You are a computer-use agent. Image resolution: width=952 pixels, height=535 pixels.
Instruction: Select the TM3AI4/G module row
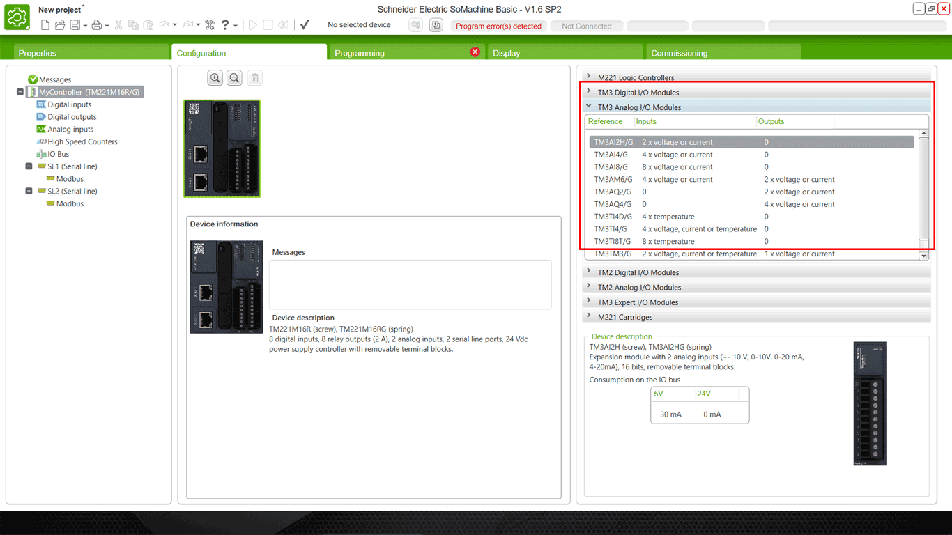coord(751,155)
